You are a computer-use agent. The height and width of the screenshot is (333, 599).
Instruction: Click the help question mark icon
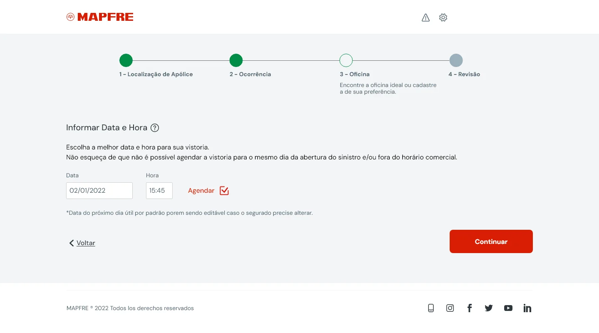(x=155, y=128)
